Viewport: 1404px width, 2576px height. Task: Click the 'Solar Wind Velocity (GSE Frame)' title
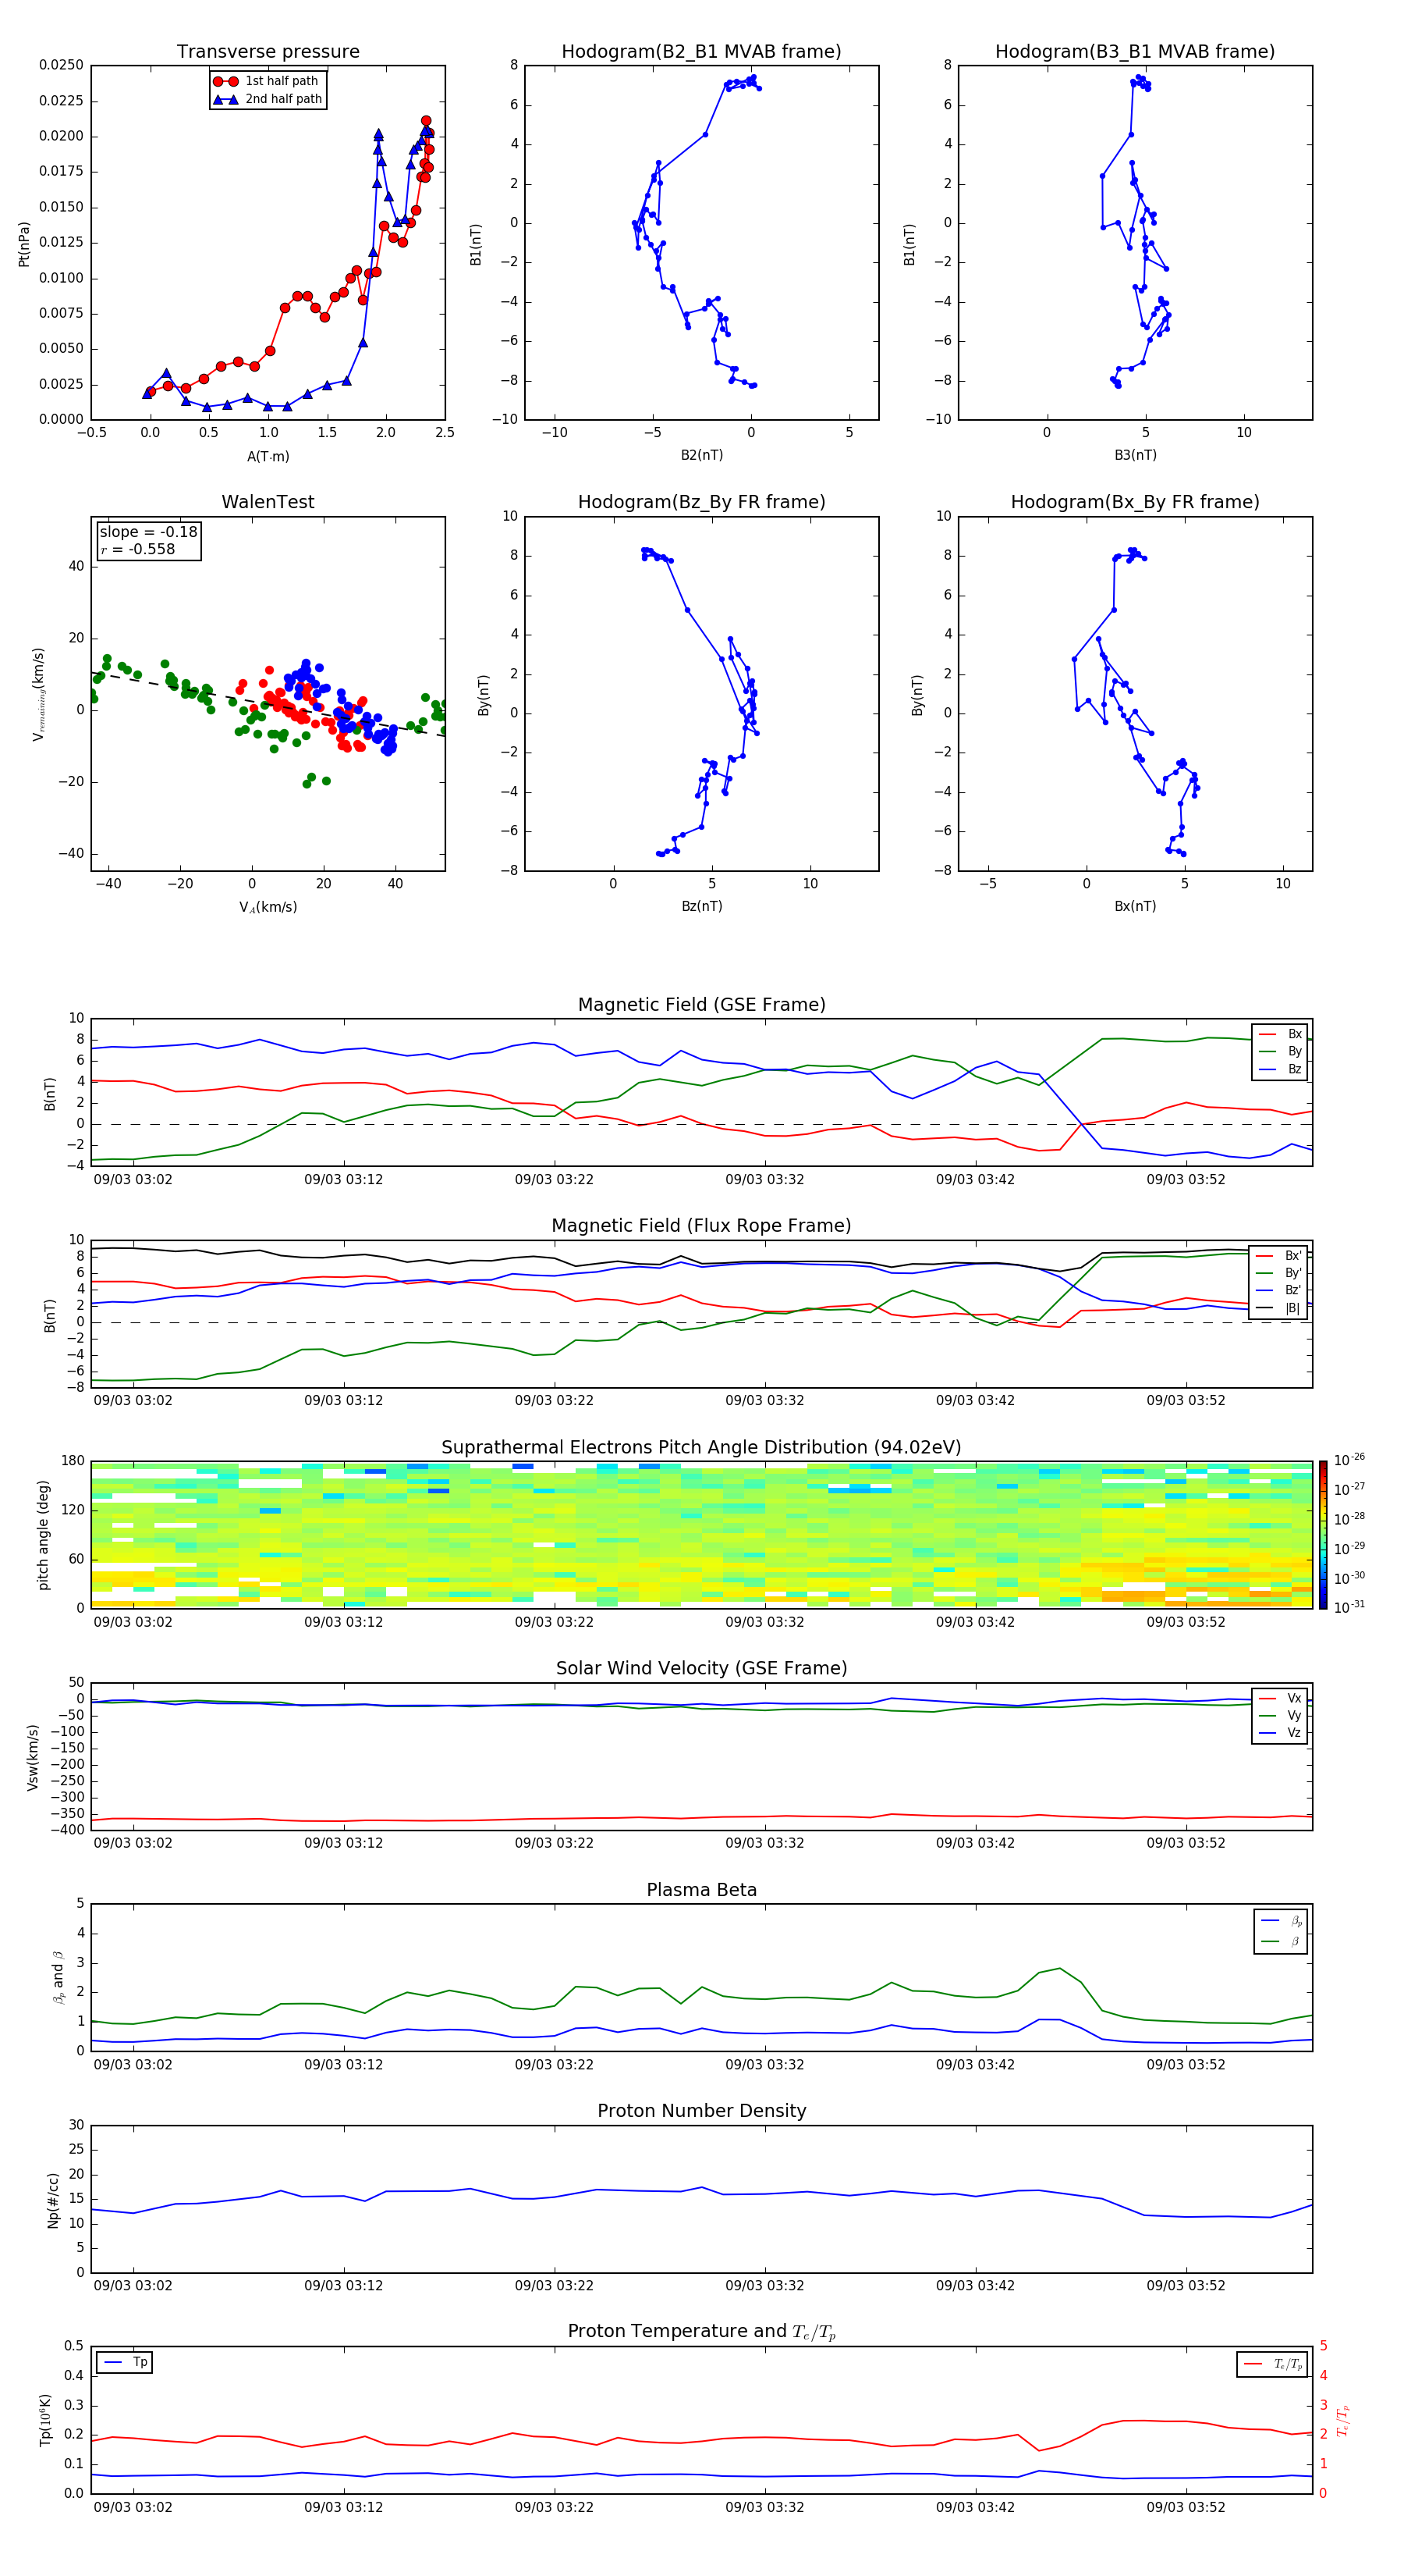pos(701,1669)
